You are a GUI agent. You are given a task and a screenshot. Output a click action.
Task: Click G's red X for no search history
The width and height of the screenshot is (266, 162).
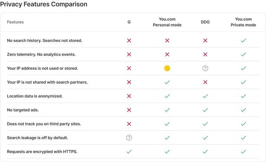(x=129, y=41)
